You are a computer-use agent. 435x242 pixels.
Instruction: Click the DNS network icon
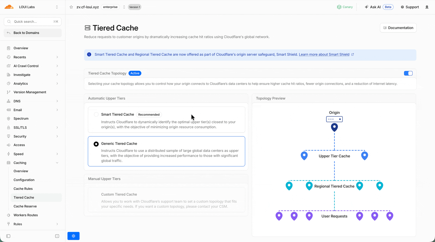click(x=9, y=101)
